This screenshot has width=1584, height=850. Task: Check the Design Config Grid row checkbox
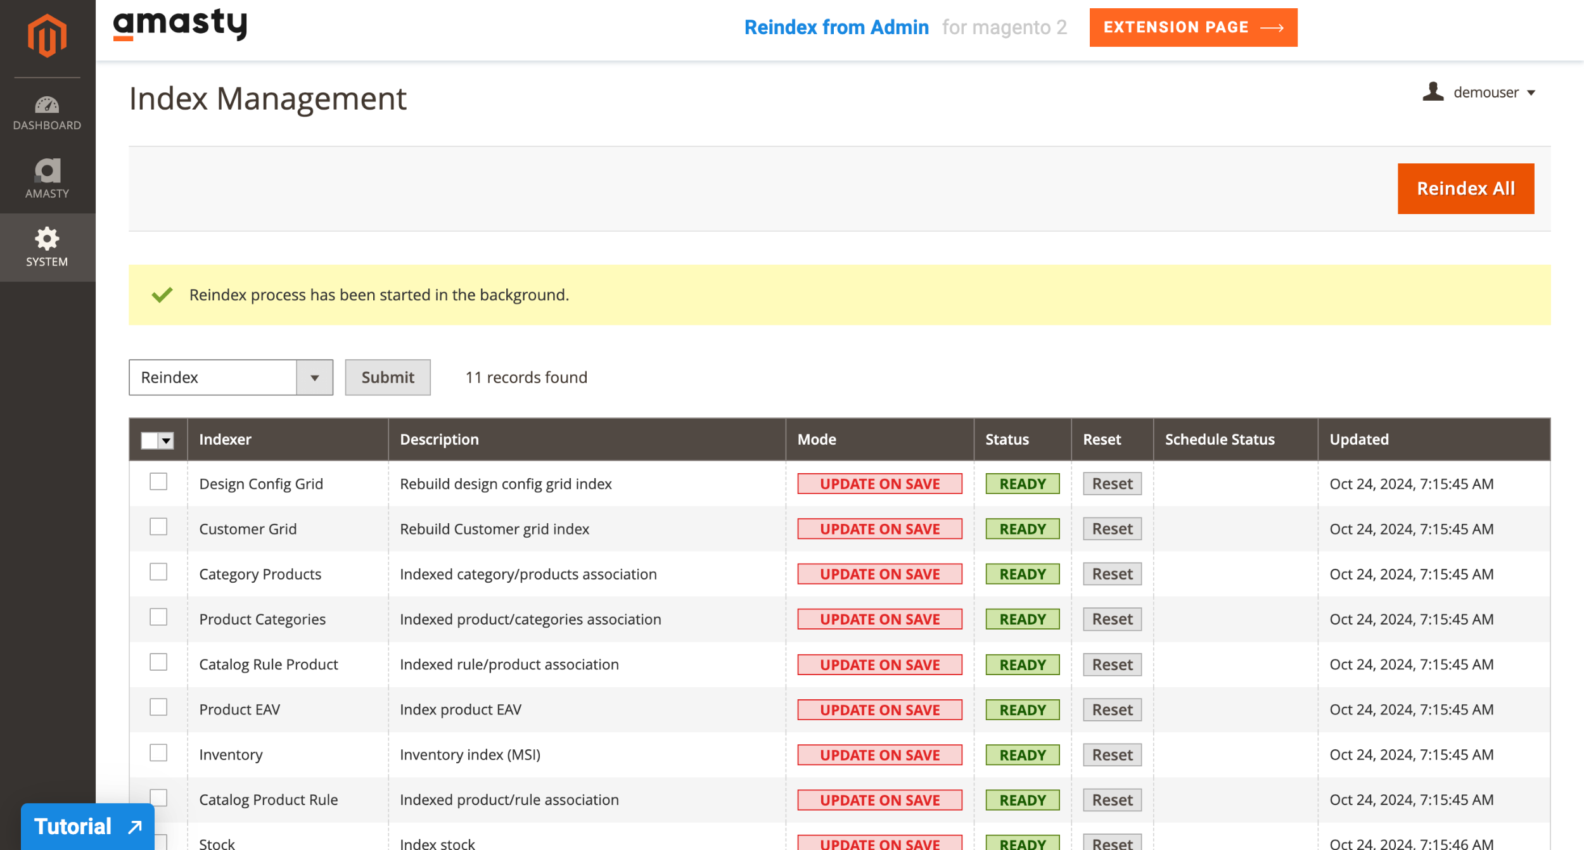[x=158, y=482]
